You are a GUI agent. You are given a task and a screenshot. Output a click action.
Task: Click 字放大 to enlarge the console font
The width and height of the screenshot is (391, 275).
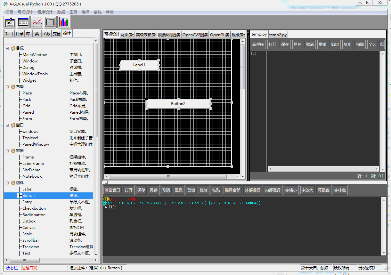[x=307, y=190]
